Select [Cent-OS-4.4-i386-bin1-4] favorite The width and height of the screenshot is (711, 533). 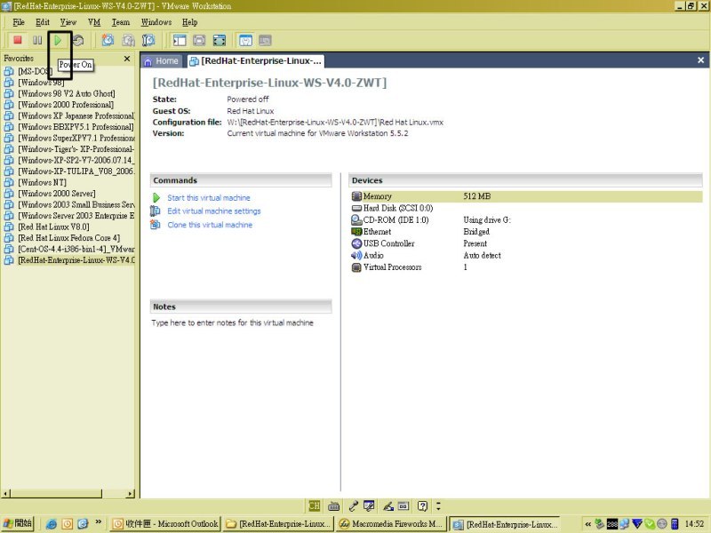(76, 250)
